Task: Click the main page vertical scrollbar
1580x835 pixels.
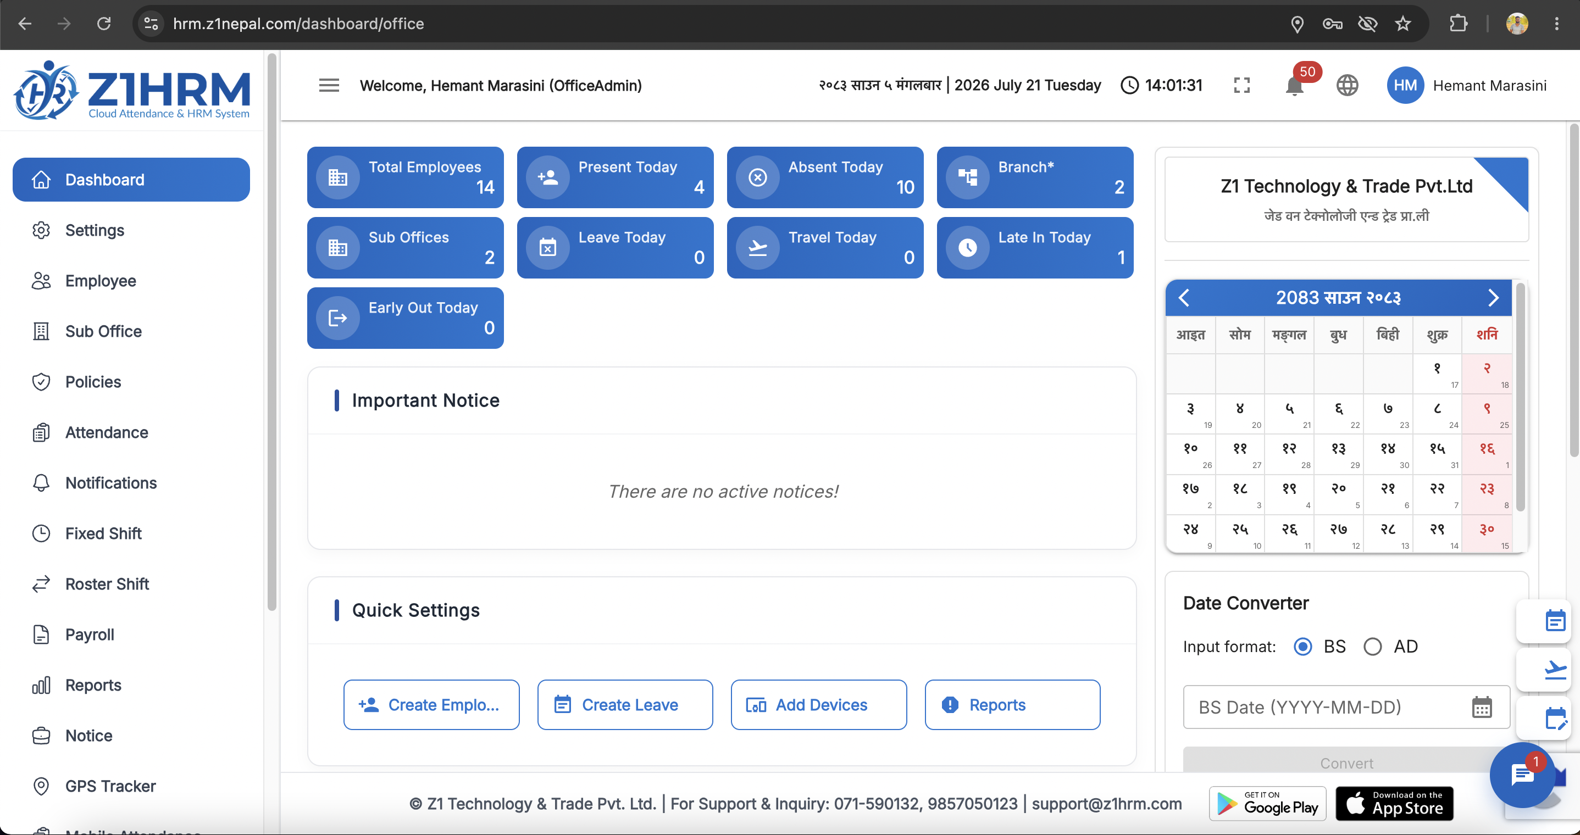Action: [x=1575, y=290]
